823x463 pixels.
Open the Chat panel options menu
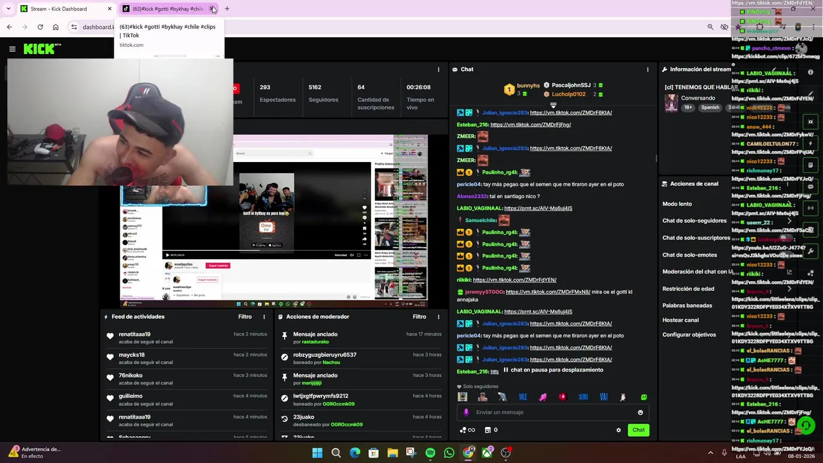point(647,69)
